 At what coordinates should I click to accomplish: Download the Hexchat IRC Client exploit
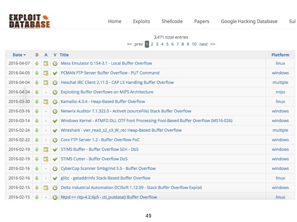click(37, 83)
